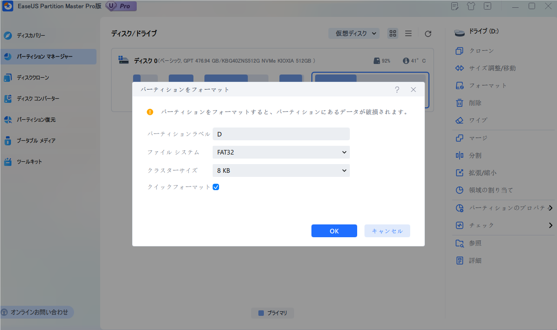This screenshot has height=330, width=557.
Task: Open Disk Clone in the sidebar
Action: pyautogui.click(x=33, y=78)
